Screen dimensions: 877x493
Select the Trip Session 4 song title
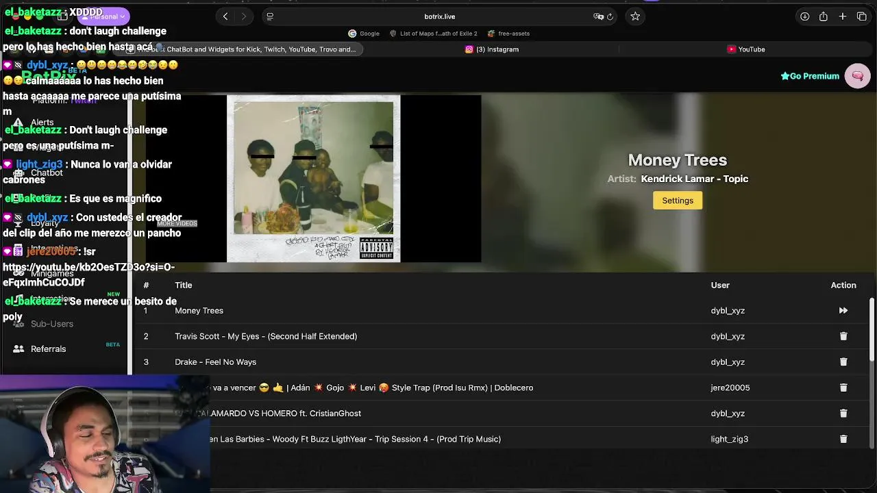[x=355, y=439]
